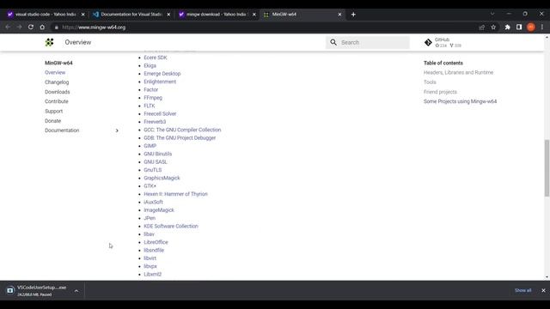The width and height of the screenshot is (550, 309).
Task: Open Contribute in the sidebar
Action: 57,101
